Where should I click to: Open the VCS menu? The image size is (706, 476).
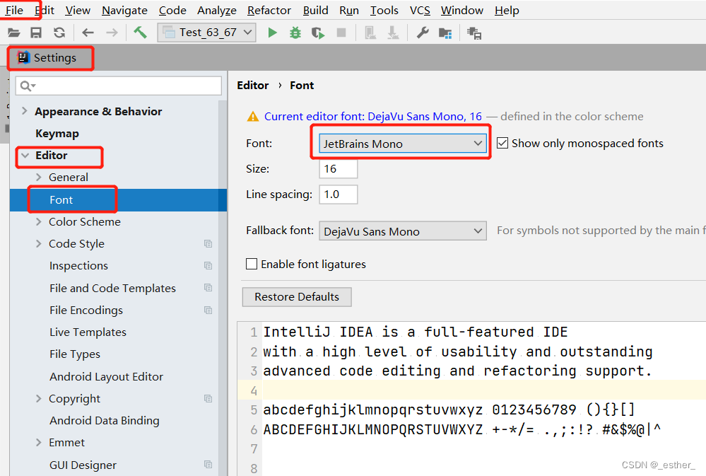point(420,10)
